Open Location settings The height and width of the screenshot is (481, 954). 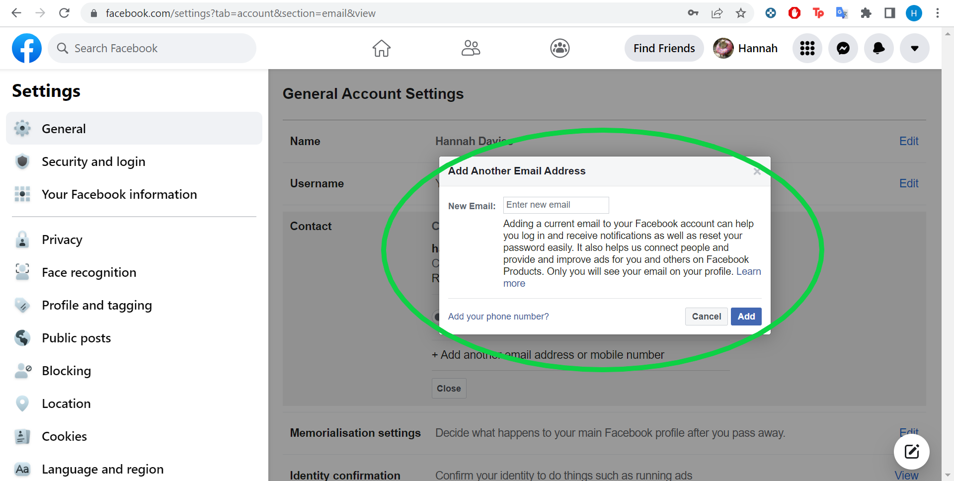(134, 403)
